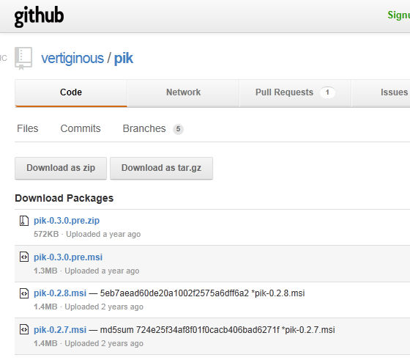Click text '1.3MB · Uploaded a year ago'
Screen dimensions: 410x363
[86, 271]
